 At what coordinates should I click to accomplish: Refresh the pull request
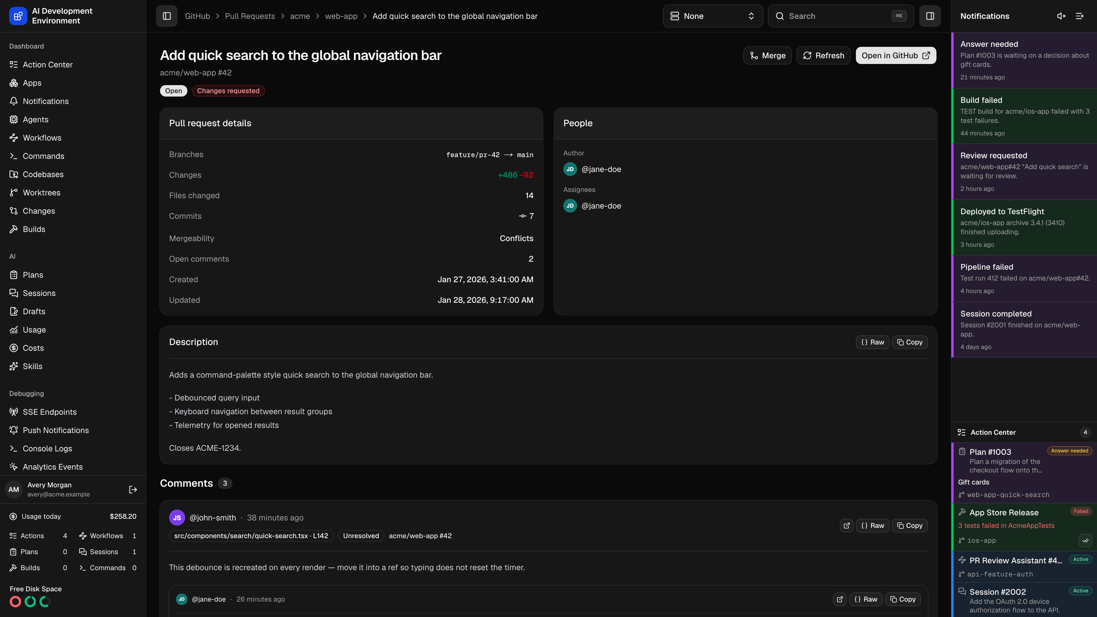click(823, 56)
